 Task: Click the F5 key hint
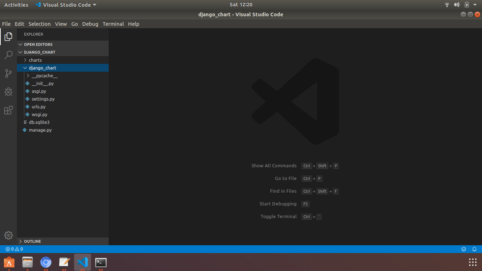pos(306,204)
